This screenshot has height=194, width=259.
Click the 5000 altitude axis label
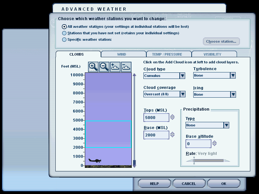(78, 120)
